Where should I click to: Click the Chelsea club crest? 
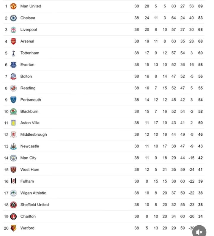pyautogui.click(x=13, y=18)
